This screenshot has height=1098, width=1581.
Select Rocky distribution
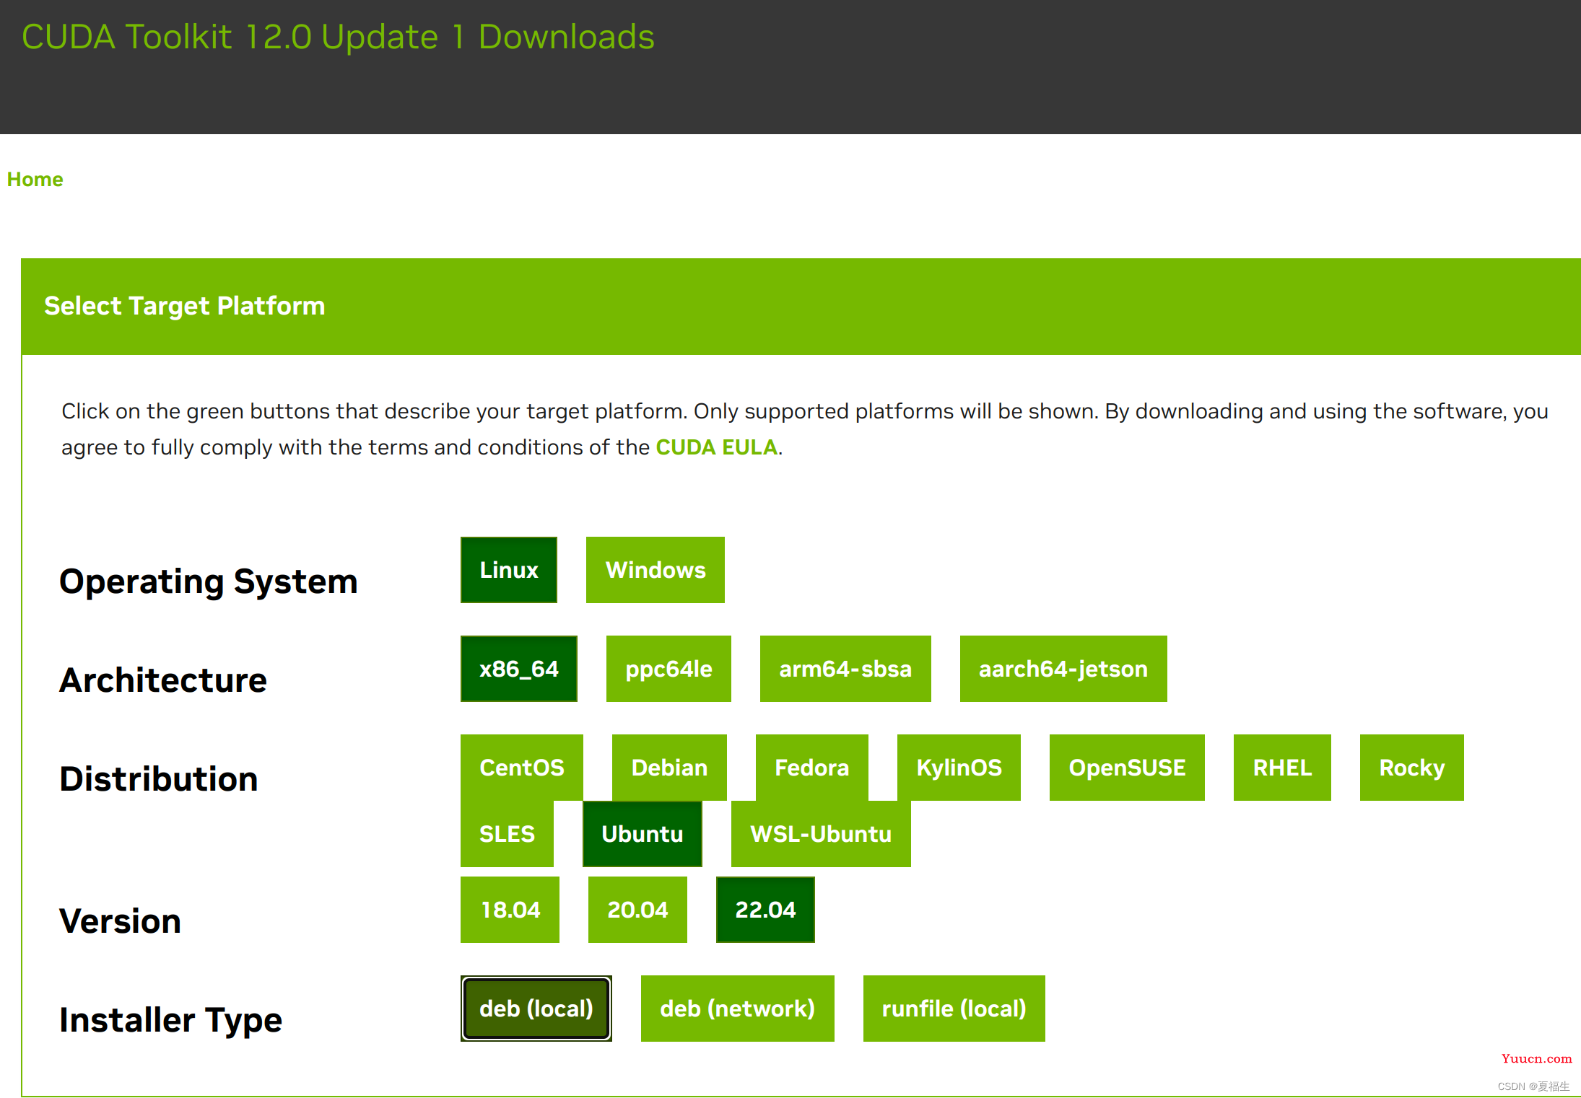pos(1412,768)
